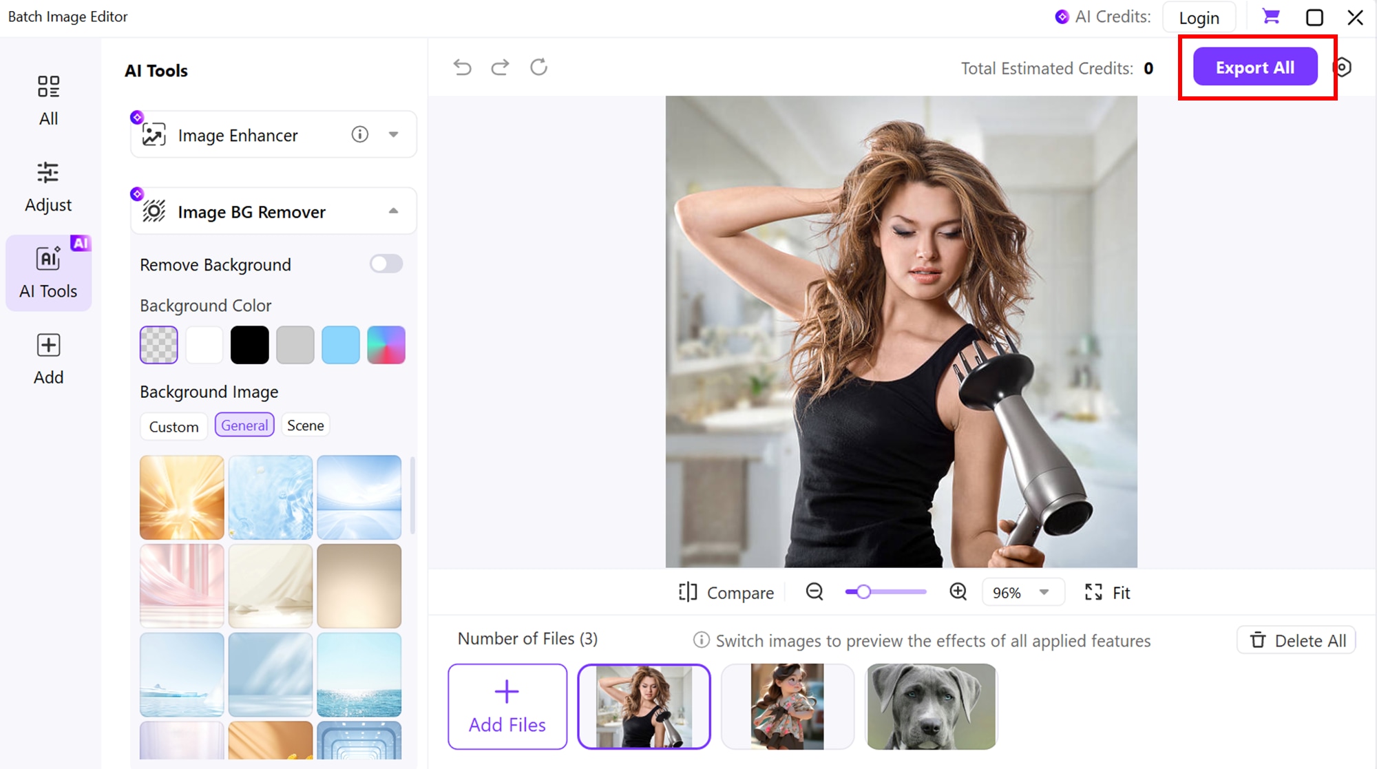The width and height of the screenshot is (1377, 769).
Task: Enable the Remove Background toggle
Action: click(x=385, y=264)
